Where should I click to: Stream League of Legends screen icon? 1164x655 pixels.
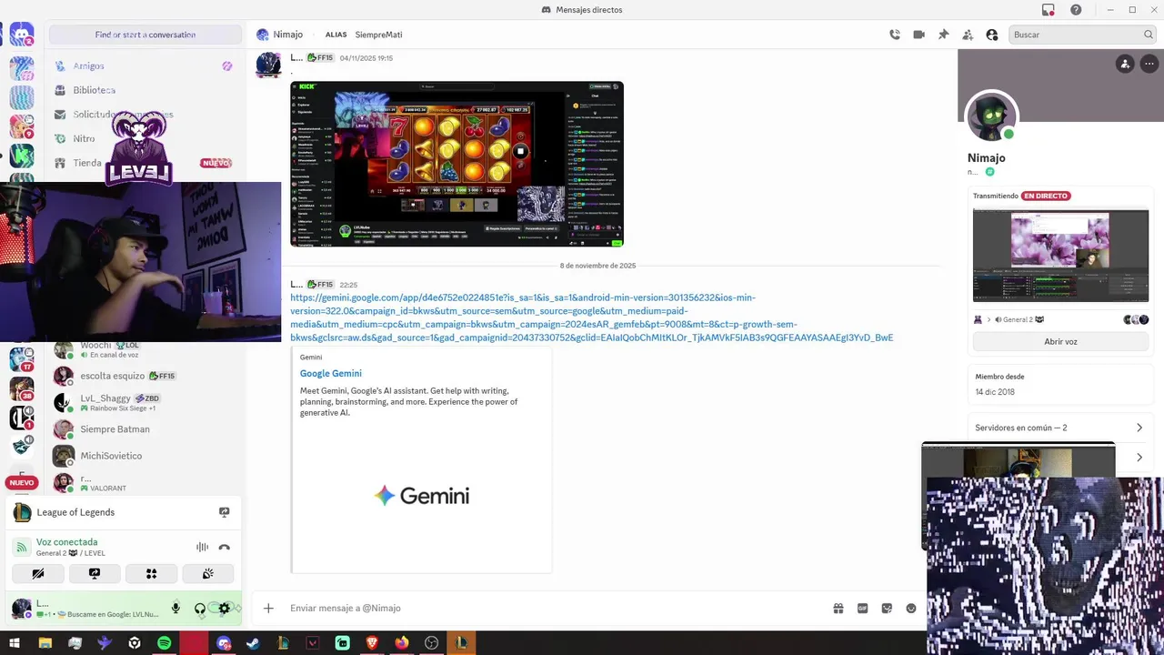[x=225, y=512]
